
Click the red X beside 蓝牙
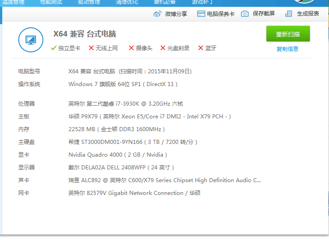(201, 48)
